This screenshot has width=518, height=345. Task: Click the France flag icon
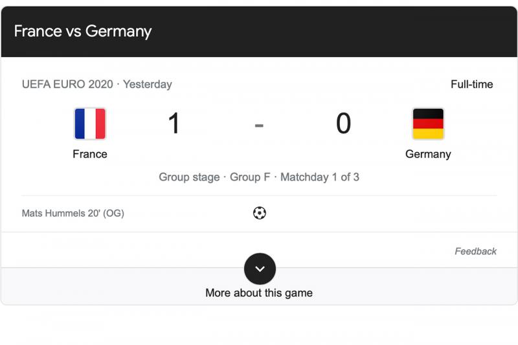click(x=90, y=124)
